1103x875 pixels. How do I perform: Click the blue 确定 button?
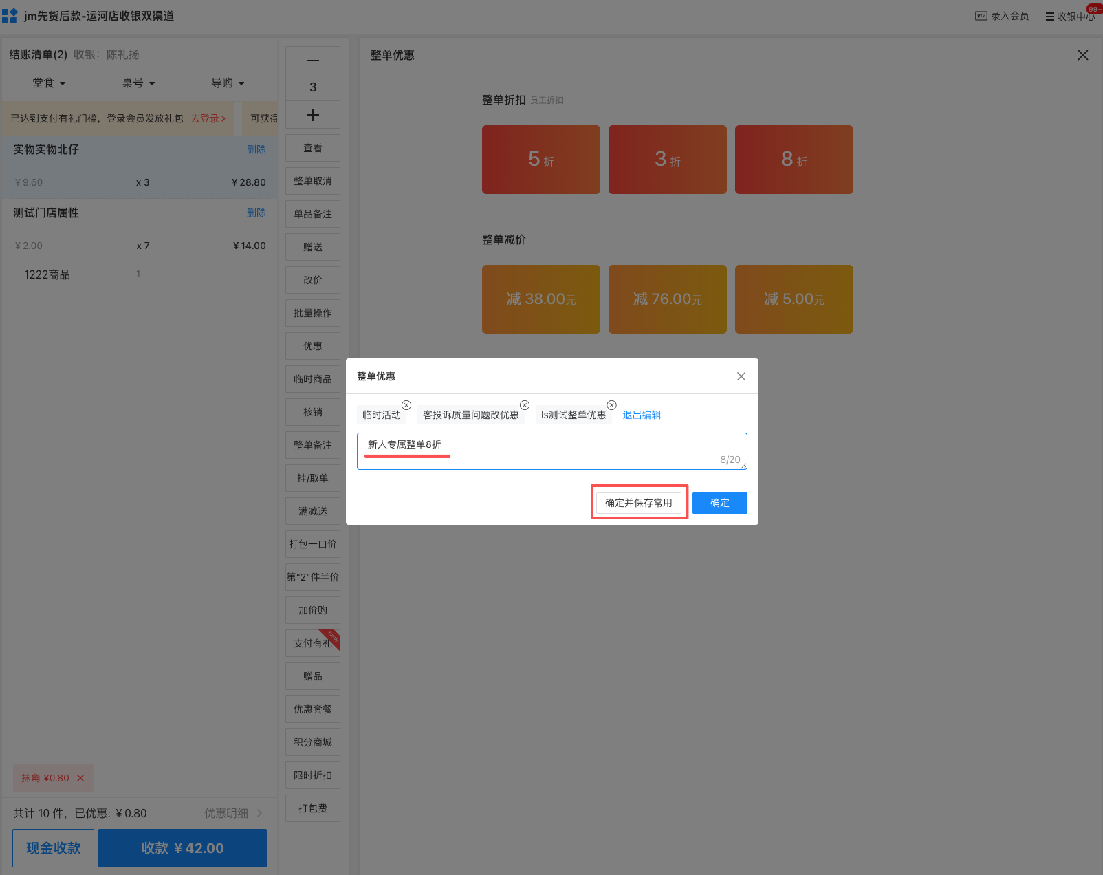click(719, 503)
